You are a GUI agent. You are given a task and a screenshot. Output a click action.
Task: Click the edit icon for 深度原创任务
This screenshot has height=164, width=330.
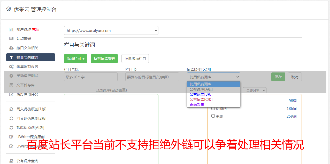[x=11, y=94]
